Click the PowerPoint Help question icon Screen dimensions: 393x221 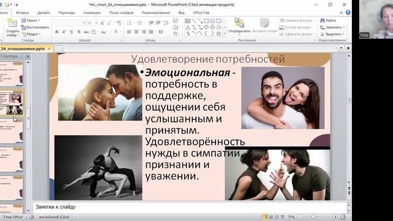(x=348, y=12)
